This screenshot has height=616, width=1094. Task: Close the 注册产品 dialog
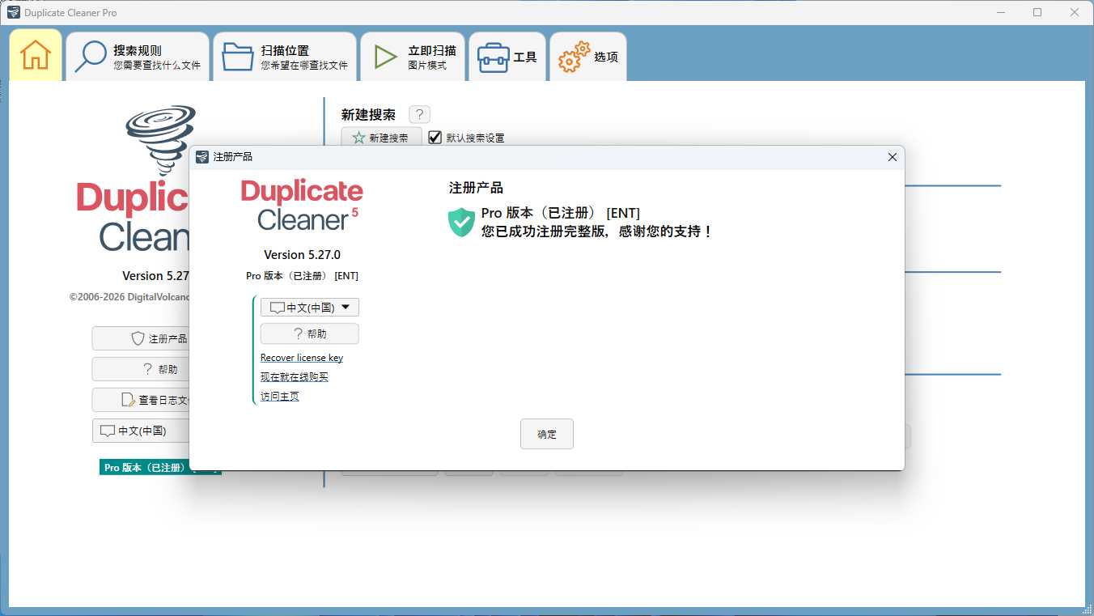coord(893,157)
